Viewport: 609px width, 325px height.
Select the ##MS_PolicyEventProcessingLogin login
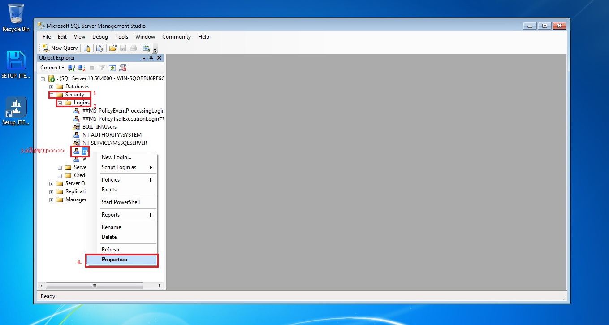(x=123, y=111)
